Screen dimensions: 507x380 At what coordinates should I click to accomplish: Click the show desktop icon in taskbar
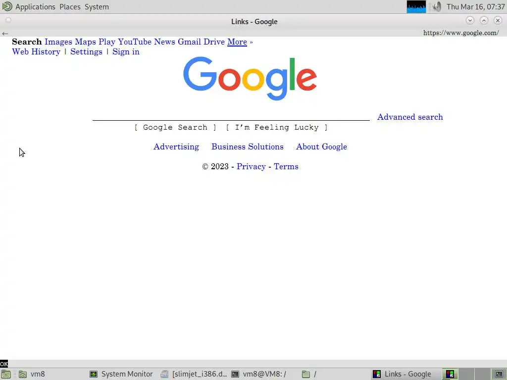(x=6, y=374)
